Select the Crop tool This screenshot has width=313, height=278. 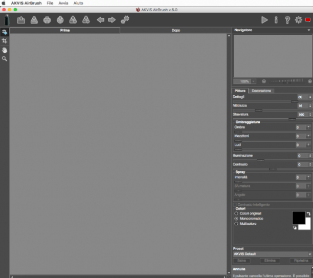[5, 41]
